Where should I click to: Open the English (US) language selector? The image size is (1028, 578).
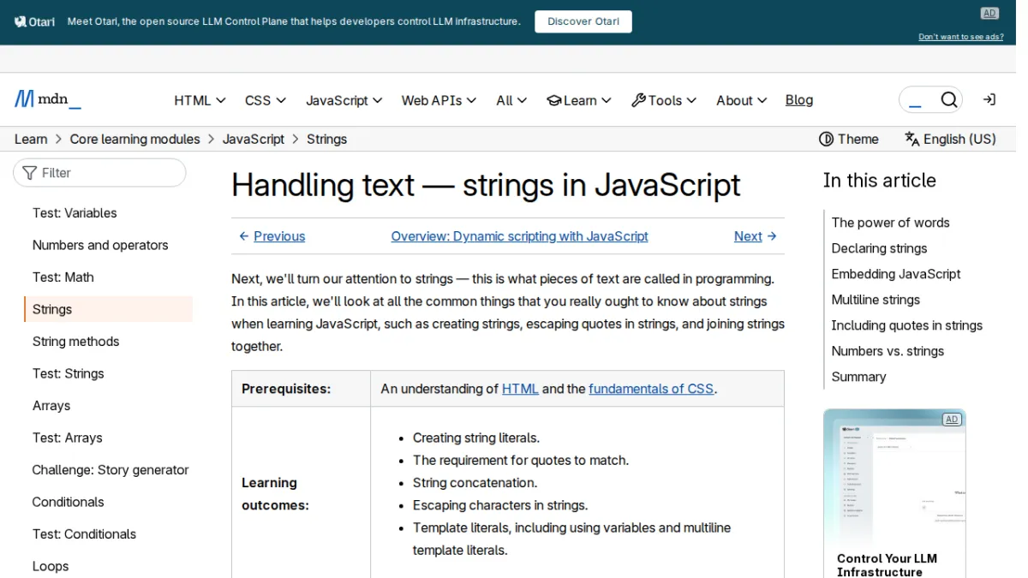(950, 139)
